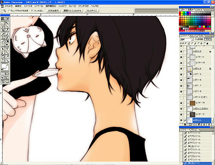
Task: Select the Move tool in the toolbox
Action: pyautogui.click(x=7, y=23)
